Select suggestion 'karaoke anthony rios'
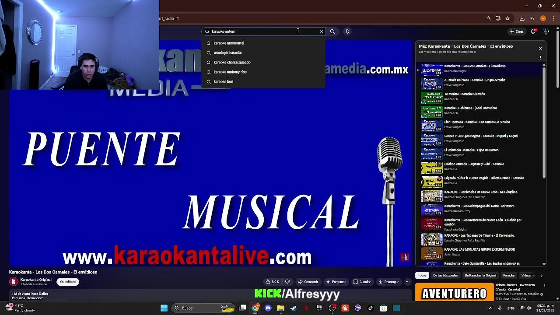 [263, 72]
